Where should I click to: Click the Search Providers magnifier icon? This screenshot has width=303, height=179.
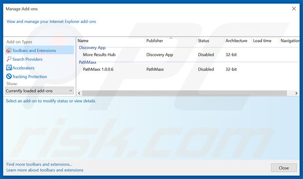9,59
